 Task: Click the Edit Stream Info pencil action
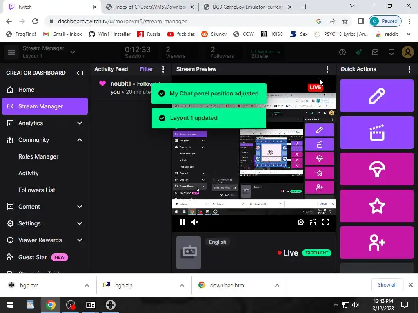pos(377,96)
